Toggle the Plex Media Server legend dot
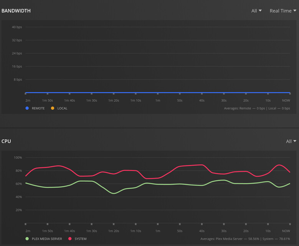This screenshot has height=246, width=299. [27, 239]
